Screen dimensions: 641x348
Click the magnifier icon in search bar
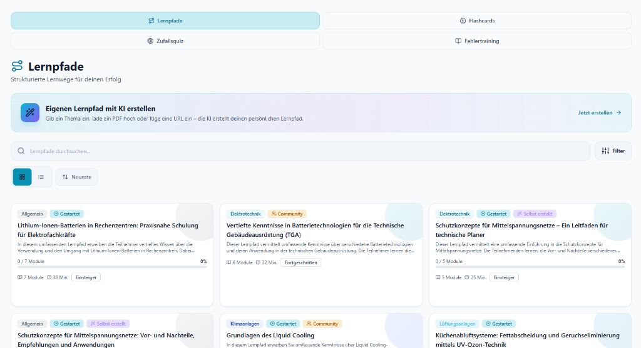[x=21, y=151]
